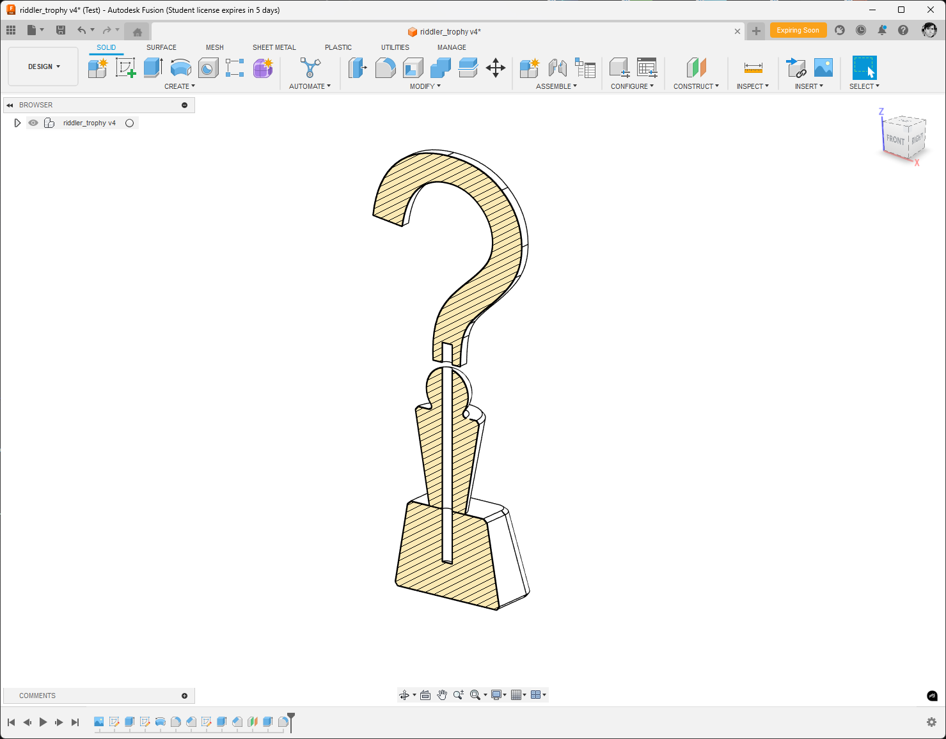Click the Home tab button
This screenshot has width=946, height=739.
tap(137, 31)
